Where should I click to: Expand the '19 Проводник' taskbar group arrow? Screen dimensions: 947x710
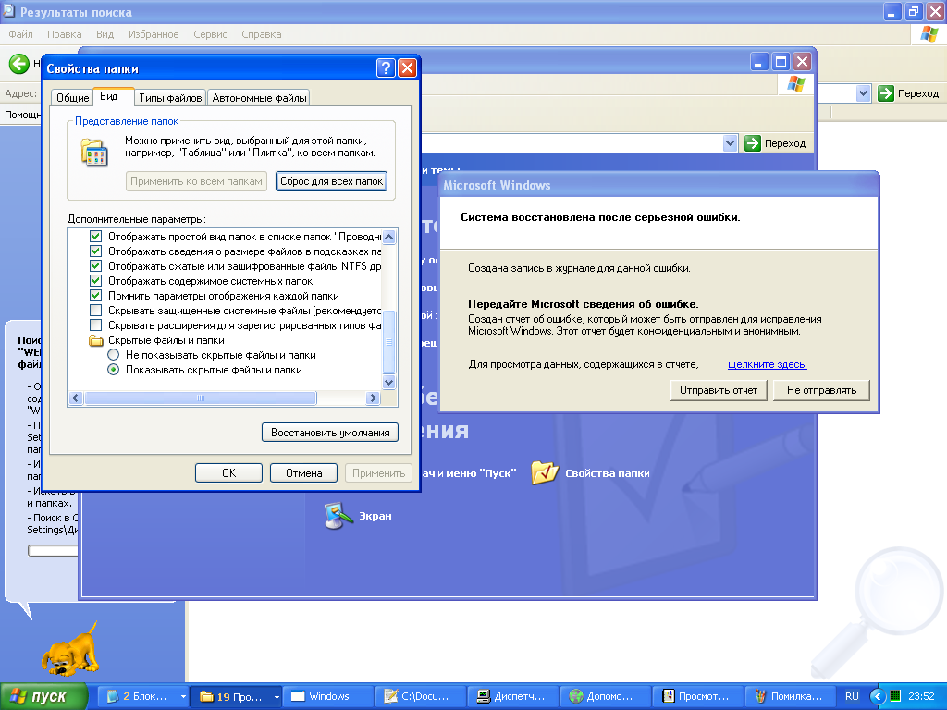(276, 696)
